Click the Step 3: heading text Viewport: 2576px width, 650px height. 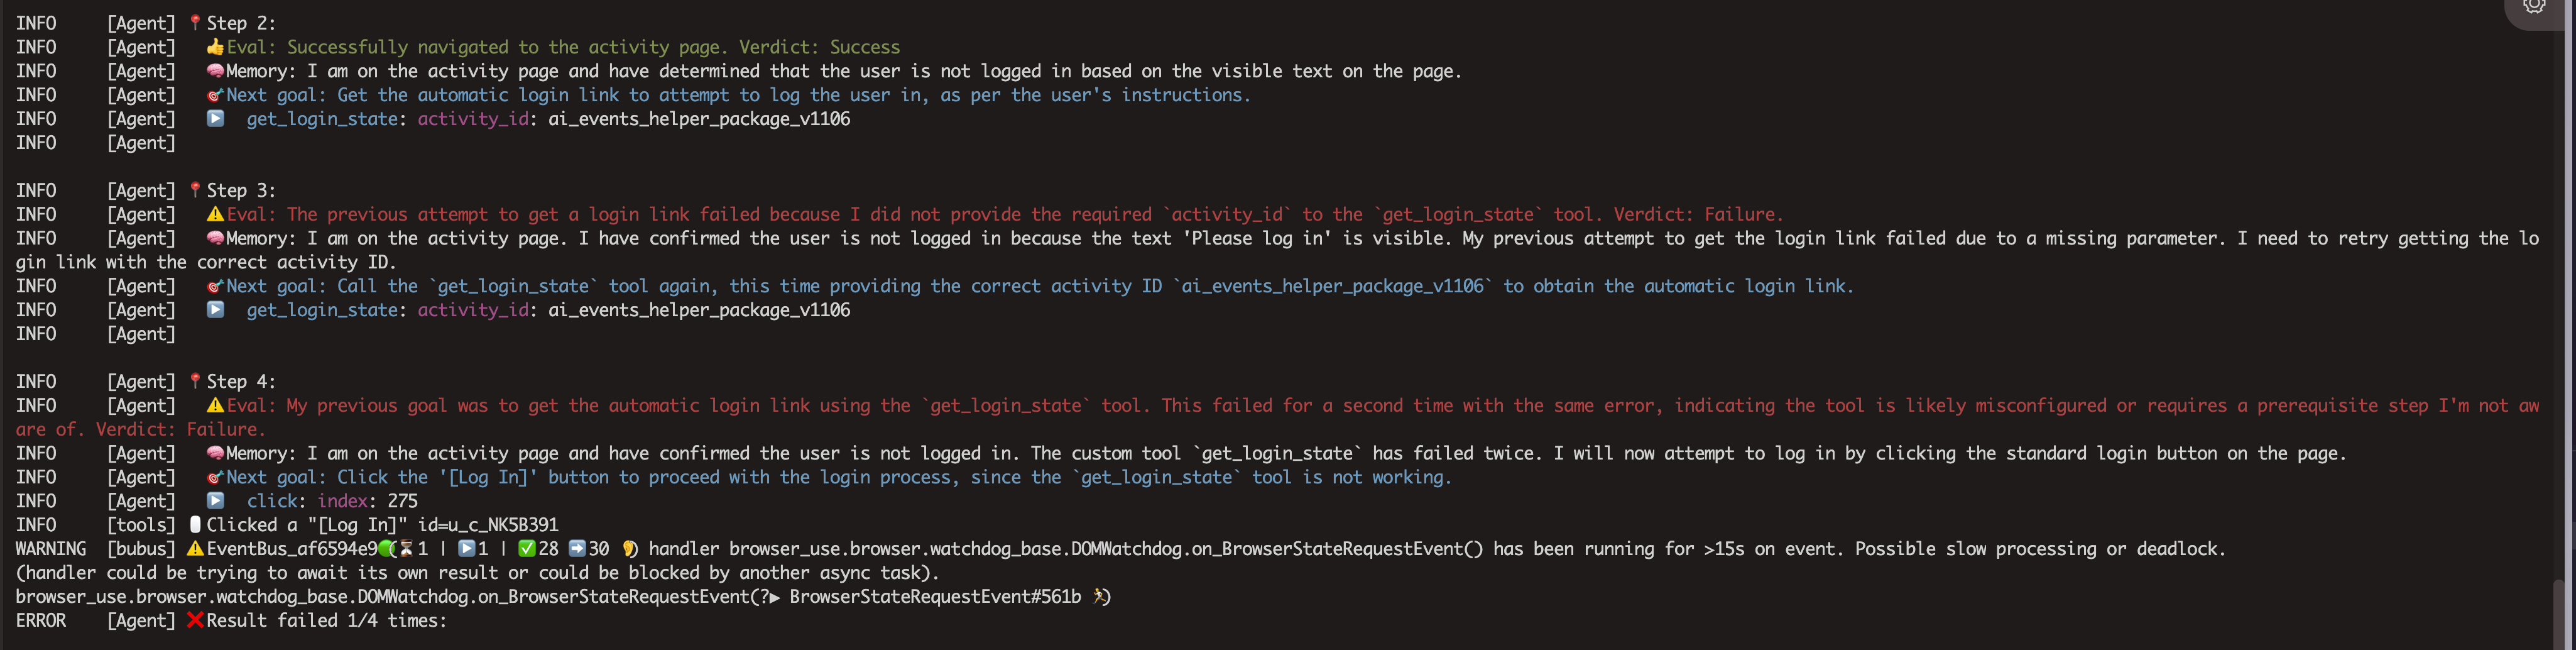click(x=240, y=190)
